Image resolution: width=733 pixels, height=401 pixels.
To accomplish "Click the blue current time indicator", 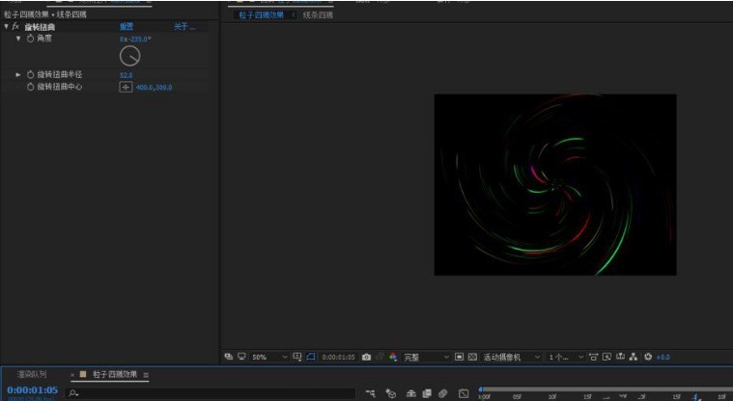I will point(696,397).
